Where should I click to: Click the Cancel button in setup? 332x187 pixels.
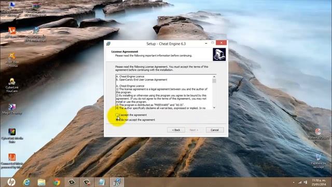[x=215, y=130]
